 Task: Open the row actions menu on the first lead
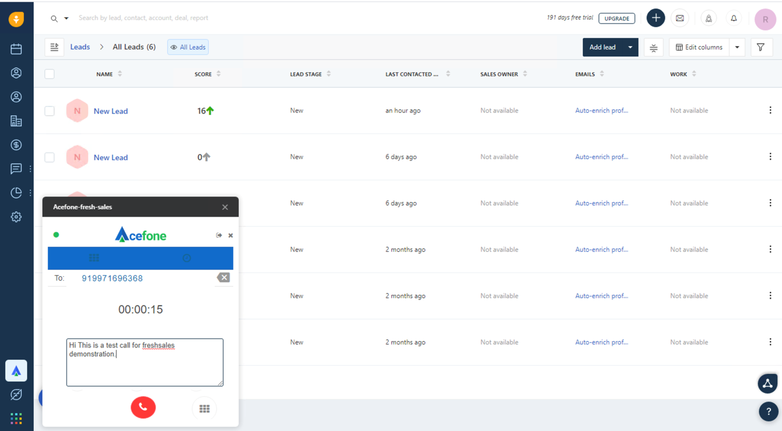[x=770, y=110]
